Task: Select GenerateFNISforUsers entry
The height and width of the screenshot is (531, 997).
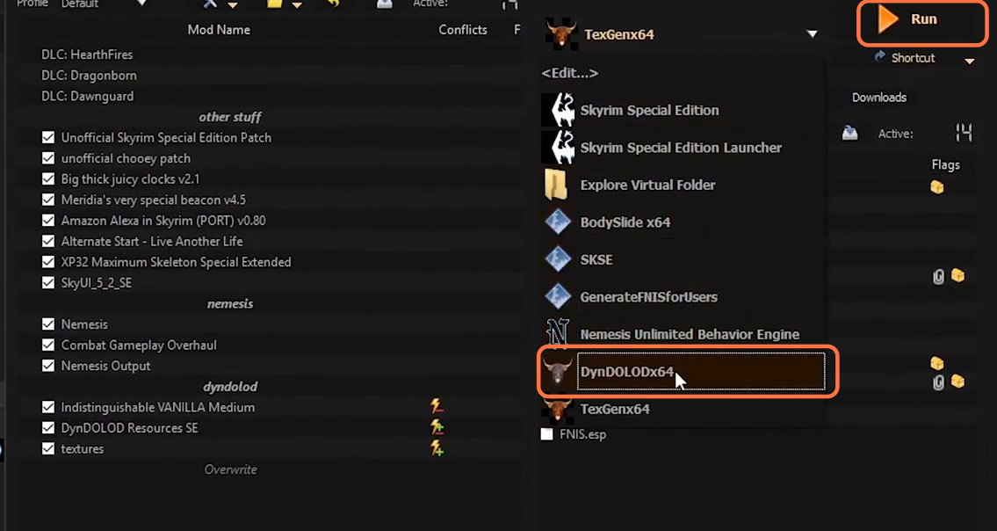Action: (648, 297)
